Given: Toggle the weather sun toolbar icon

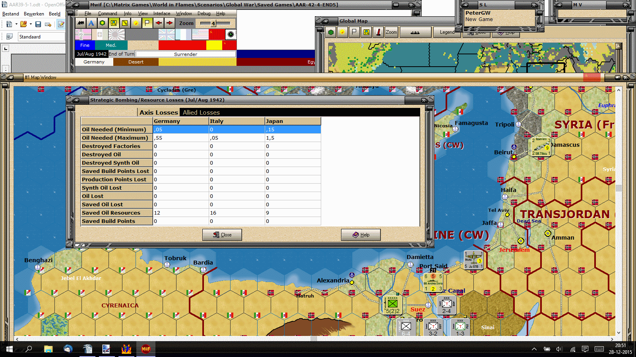Looking at the screenshot, I should (136, 23).
